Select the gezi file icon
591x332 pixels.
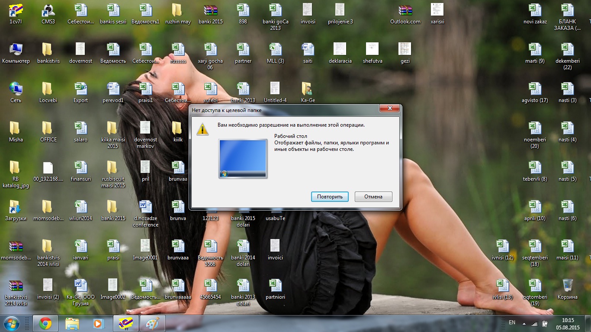(x=405, y=53)
